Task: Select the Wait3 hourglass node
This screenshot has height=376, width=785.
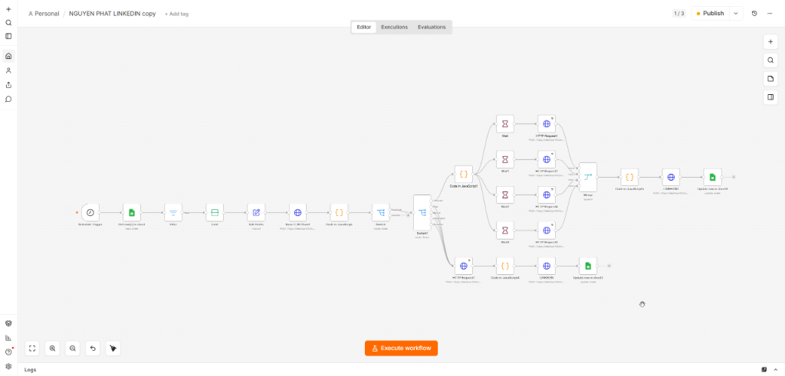Action: (505, 231)
